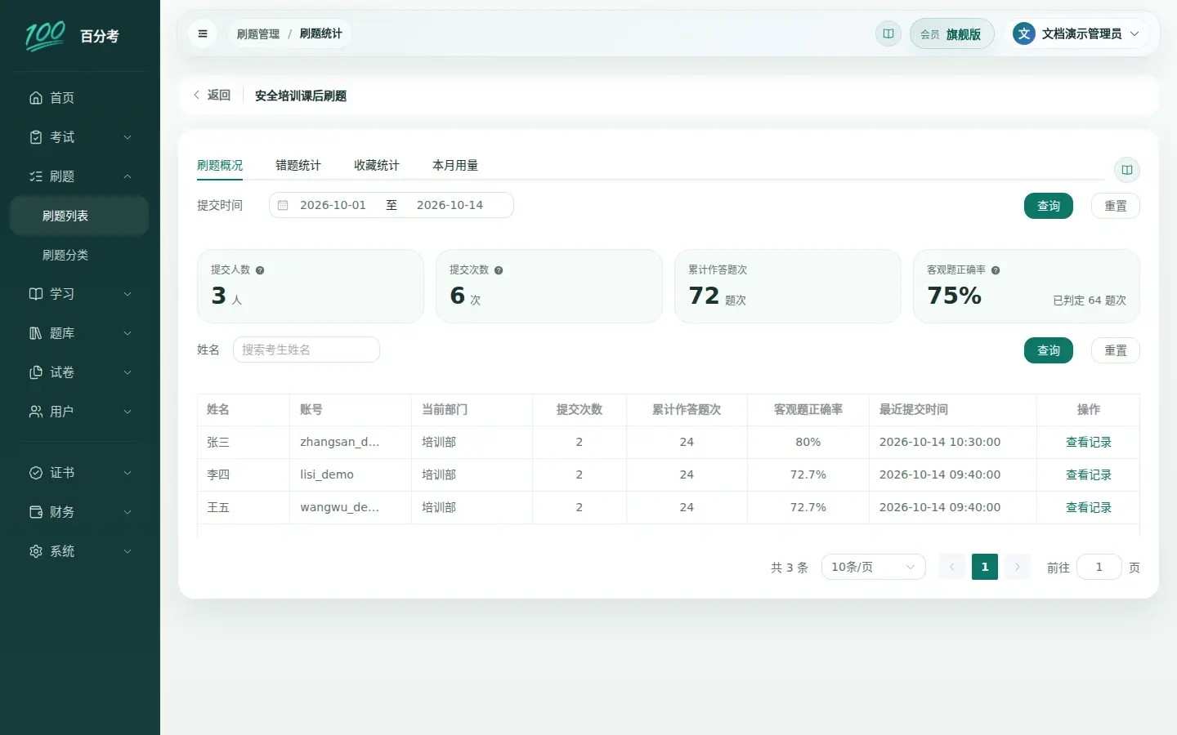Open the book icon in top header
1177x735 pixels.
(888, 34)
